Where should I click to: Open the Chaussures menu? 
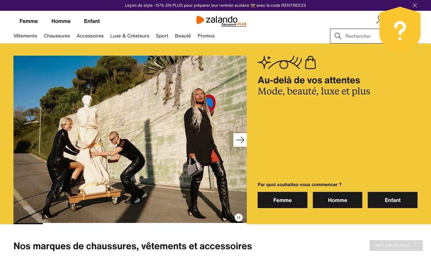[x=57, y=36]
